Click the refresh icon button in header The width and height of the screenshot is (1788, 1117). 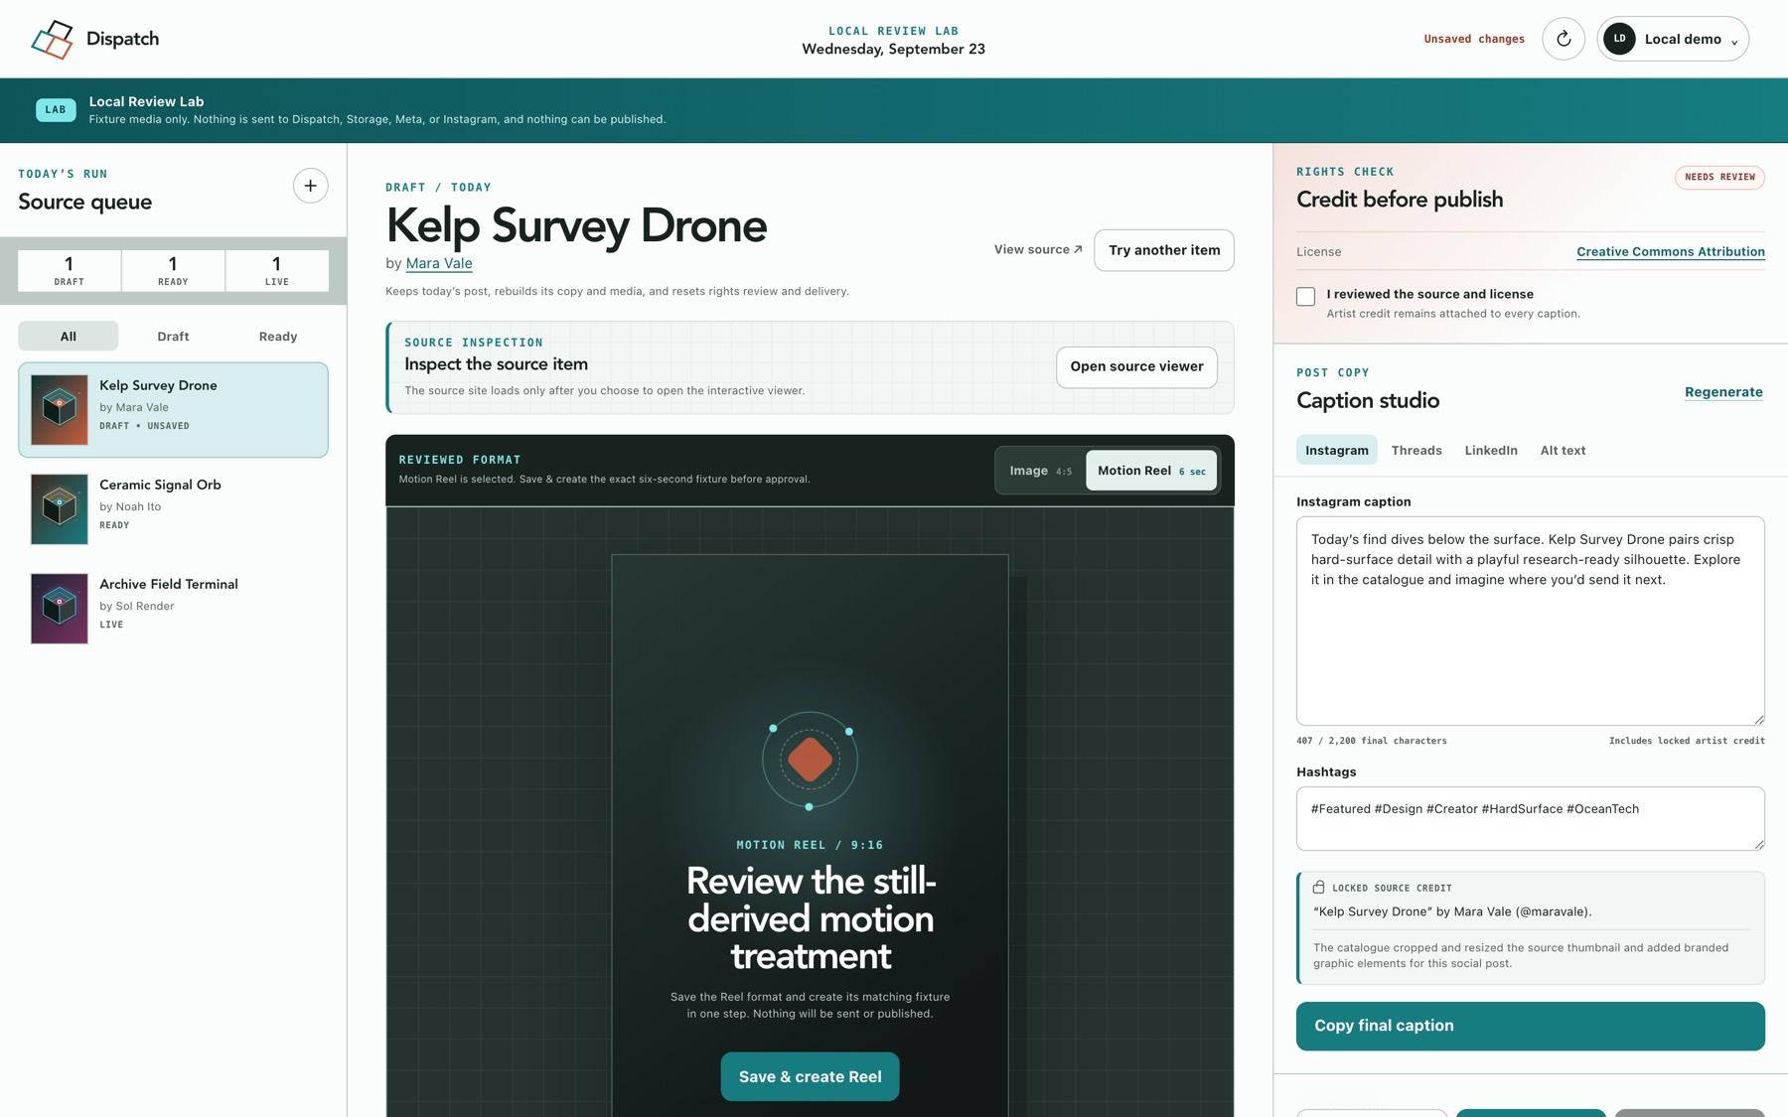pyautogui.click(x=1563, y=39)
